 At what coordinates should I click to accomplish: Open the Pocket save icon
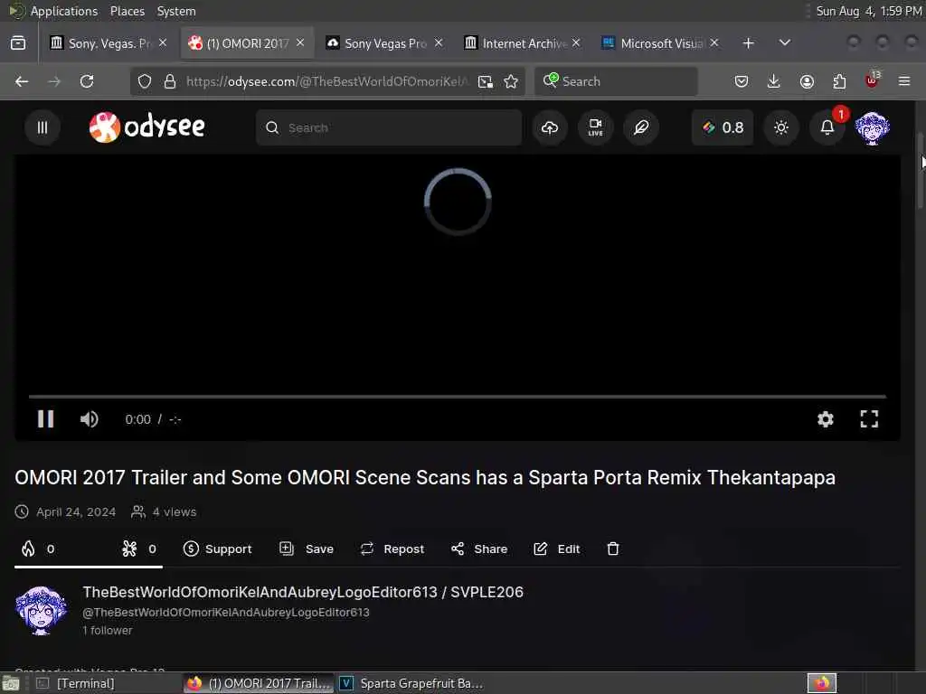742,81
